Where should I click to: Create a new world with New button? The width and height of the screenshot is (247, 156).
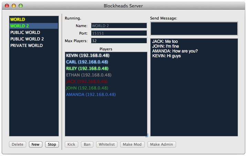pyautogui.click(x=35, y=144)
